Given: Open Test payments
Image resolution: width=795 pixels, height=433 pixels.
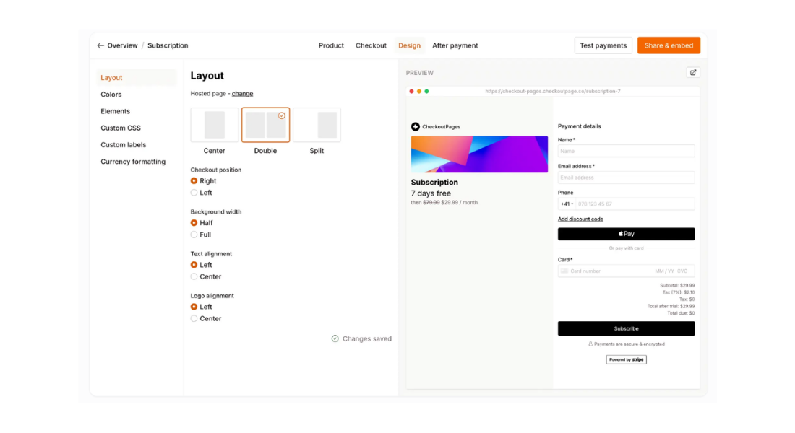Looking at the screenshot, I should [603, 45].
